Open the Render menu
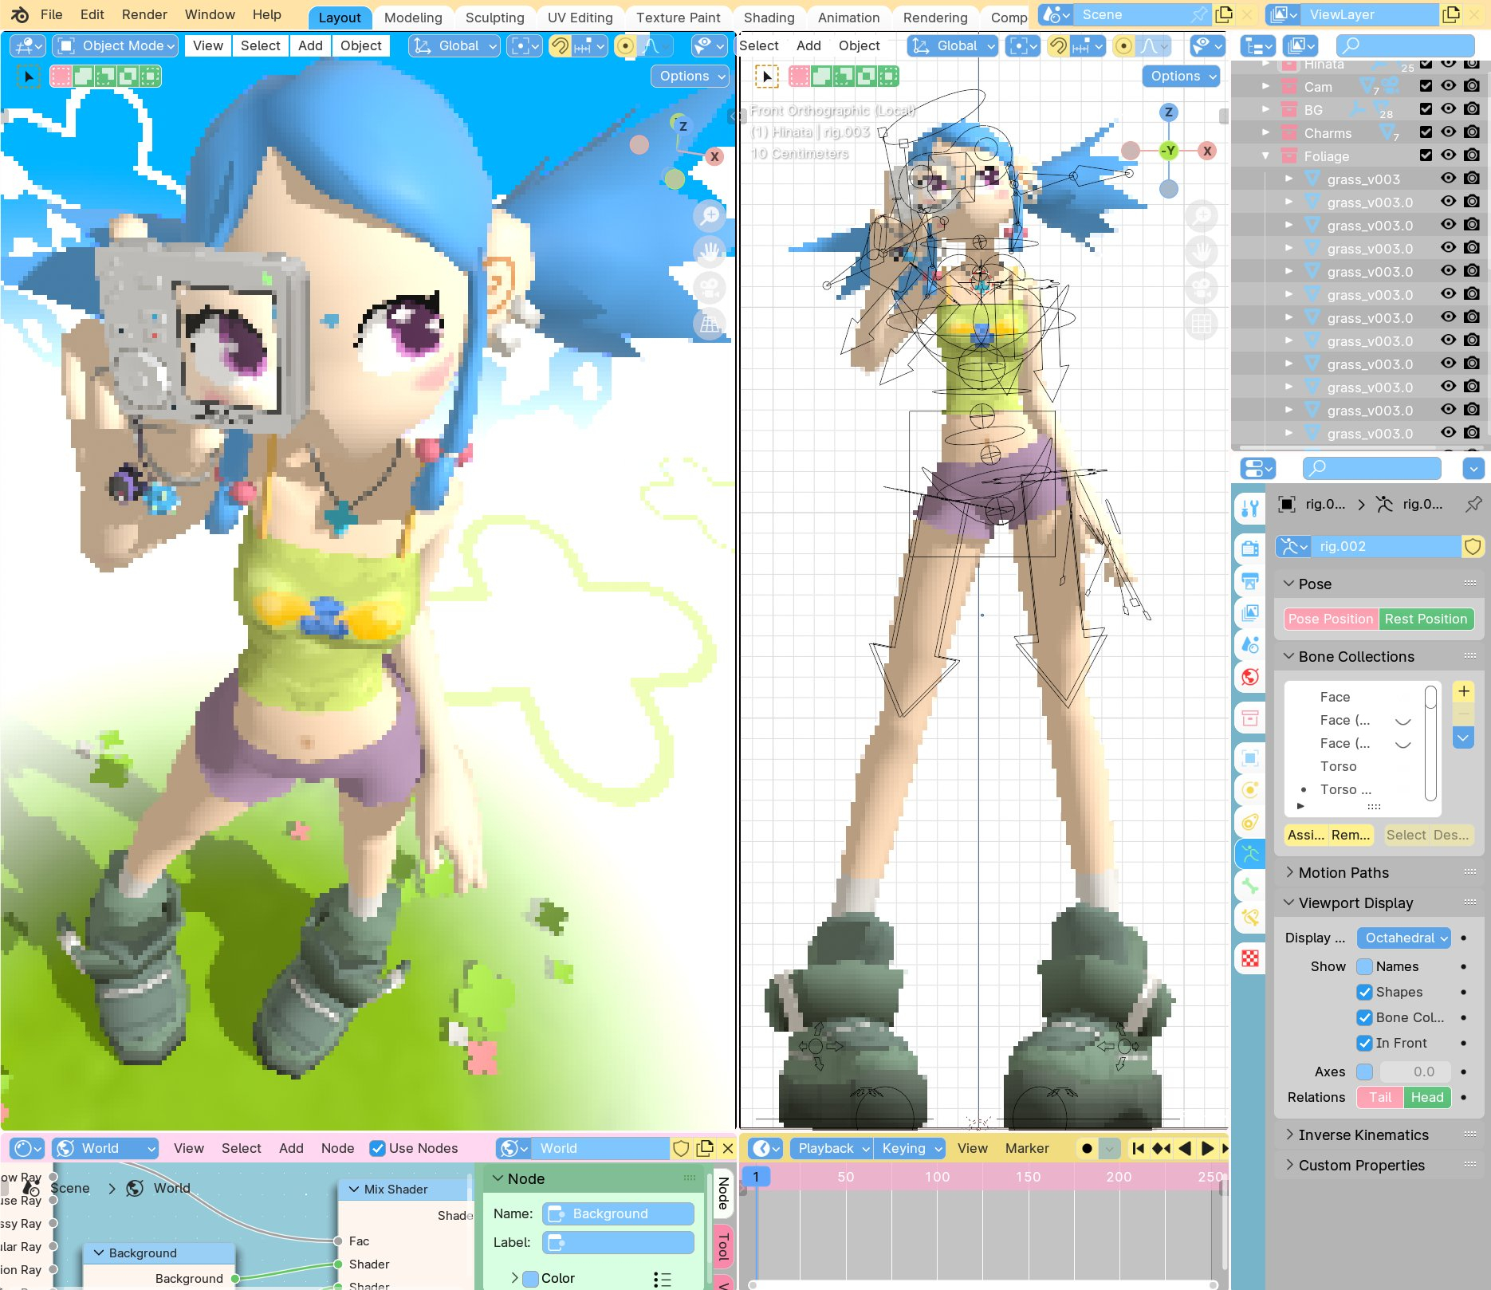The image size is (1491, 1290). pyautogui.click(x=144, y=14)
